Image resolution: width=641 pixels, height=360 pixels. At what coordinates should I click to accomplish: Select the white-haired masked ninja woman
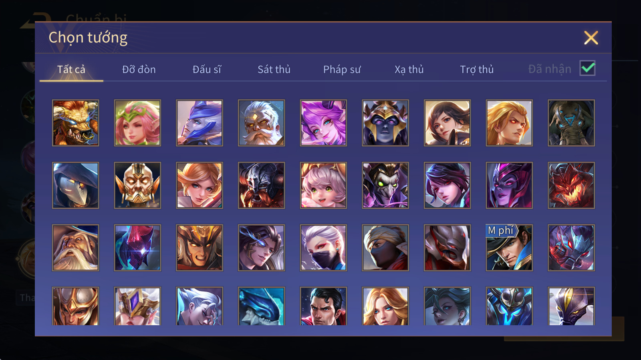coord(323,248)
